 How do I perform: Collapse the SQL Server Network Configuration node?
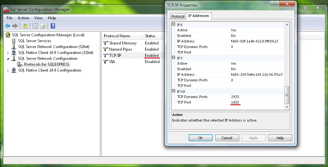tap(8, 59)
